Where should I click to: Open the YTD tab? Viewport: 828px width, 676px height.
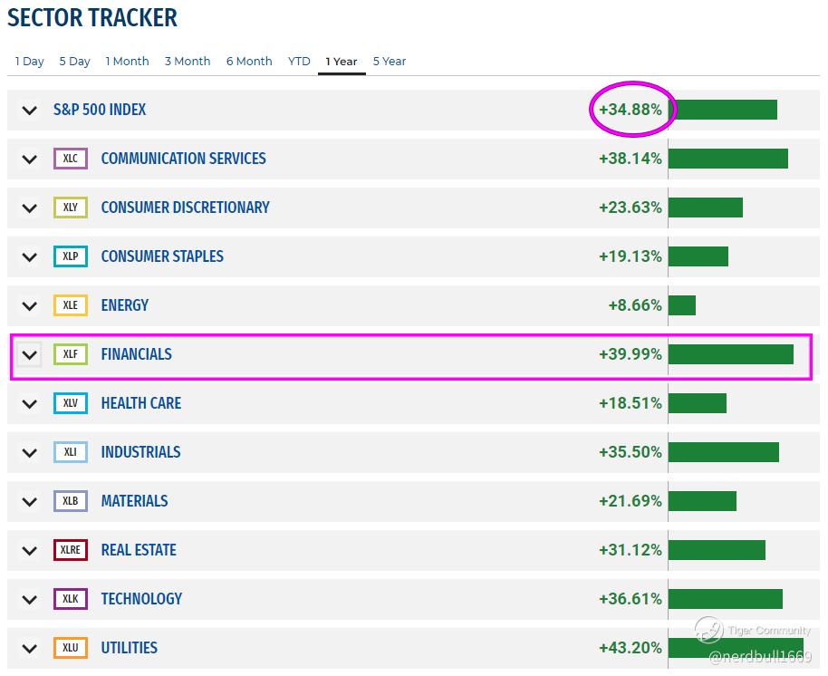[x=299, y=62]
